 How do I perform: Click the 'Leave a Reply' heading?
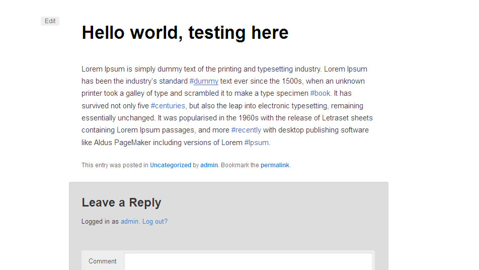point(121,202)
